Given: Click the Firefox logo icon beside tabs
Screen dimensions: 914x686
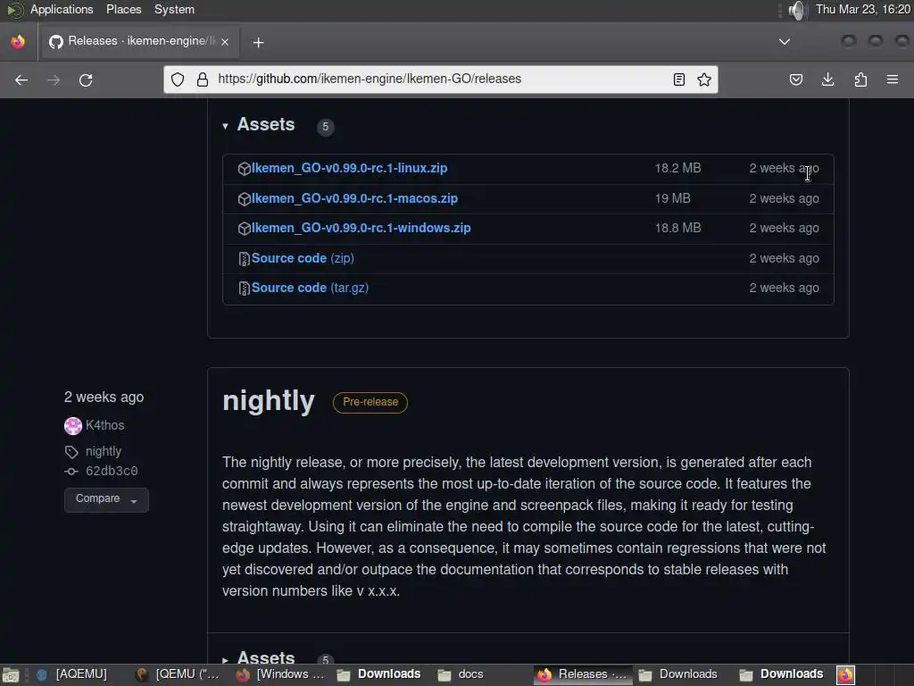Looking at the screenshot, I should [18, 42].
